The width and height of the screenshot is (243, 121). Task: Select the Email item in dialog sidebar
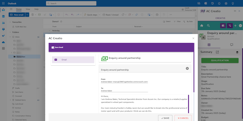point(73,60)
